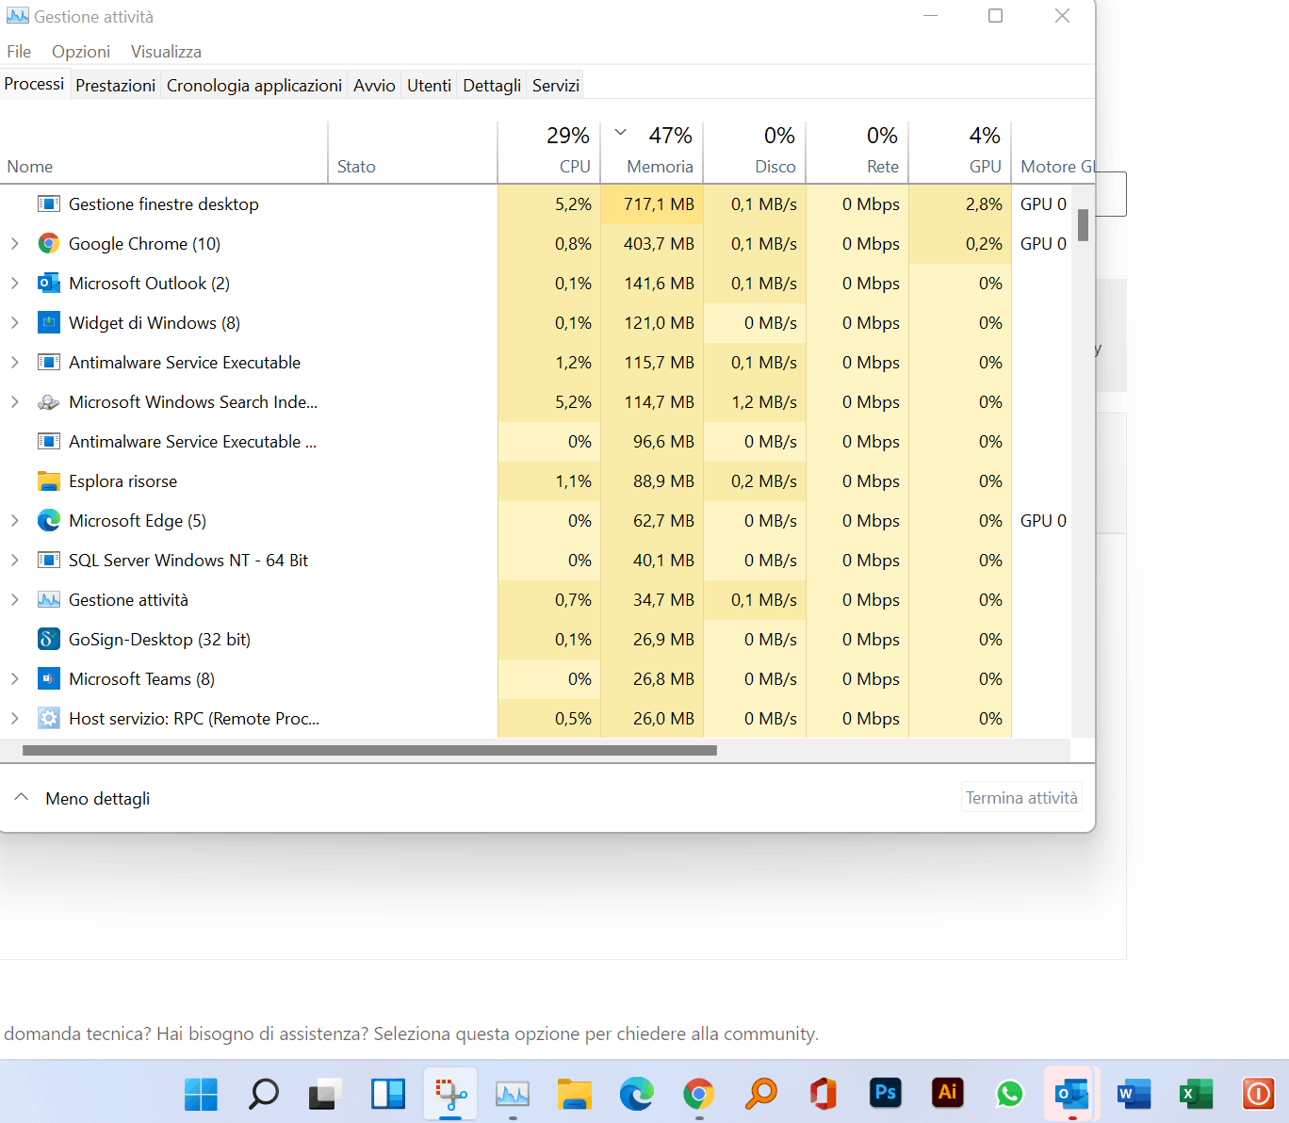The width and height of the screenshot is (1289, 1123).
Task: Select the Gestione finestre desktop icon
Action: (49, 204)
